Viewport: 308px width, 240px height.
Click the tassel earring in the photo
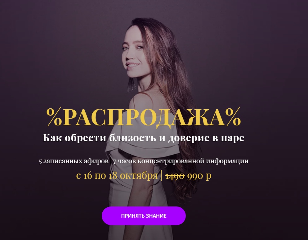point(131,84)
